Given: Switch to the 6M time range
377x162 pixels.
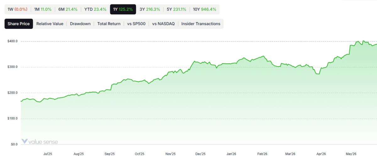Looking at the screenshot, I should (68, 9).
